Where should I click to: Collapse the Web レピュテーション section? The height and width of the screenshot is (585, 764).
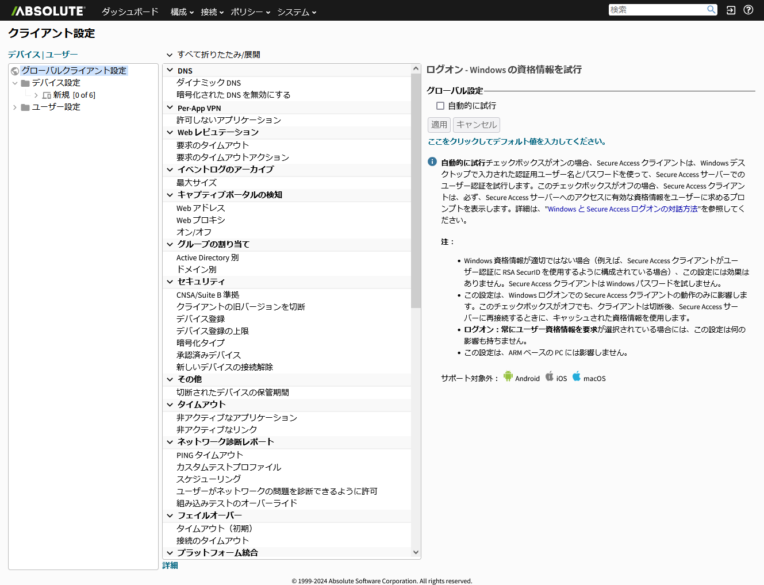pos(170,132)
